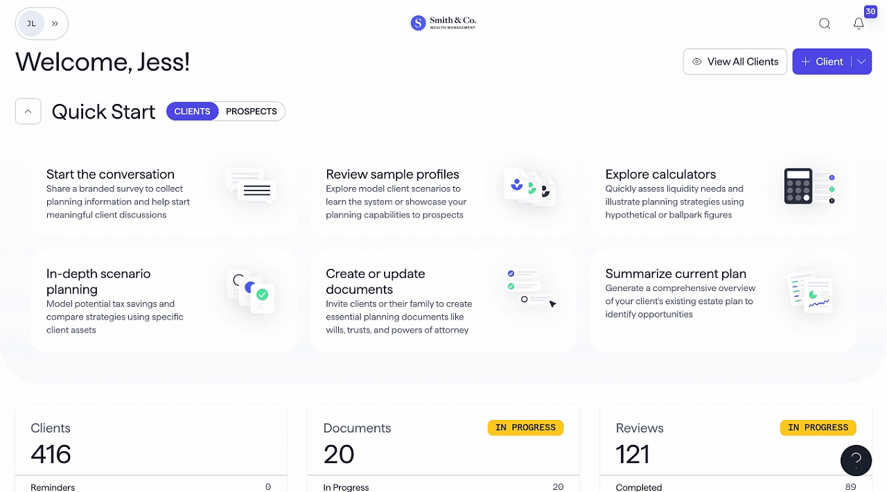
Task: Open the In-depth scenario planning card
Action: tap(164, 301)
